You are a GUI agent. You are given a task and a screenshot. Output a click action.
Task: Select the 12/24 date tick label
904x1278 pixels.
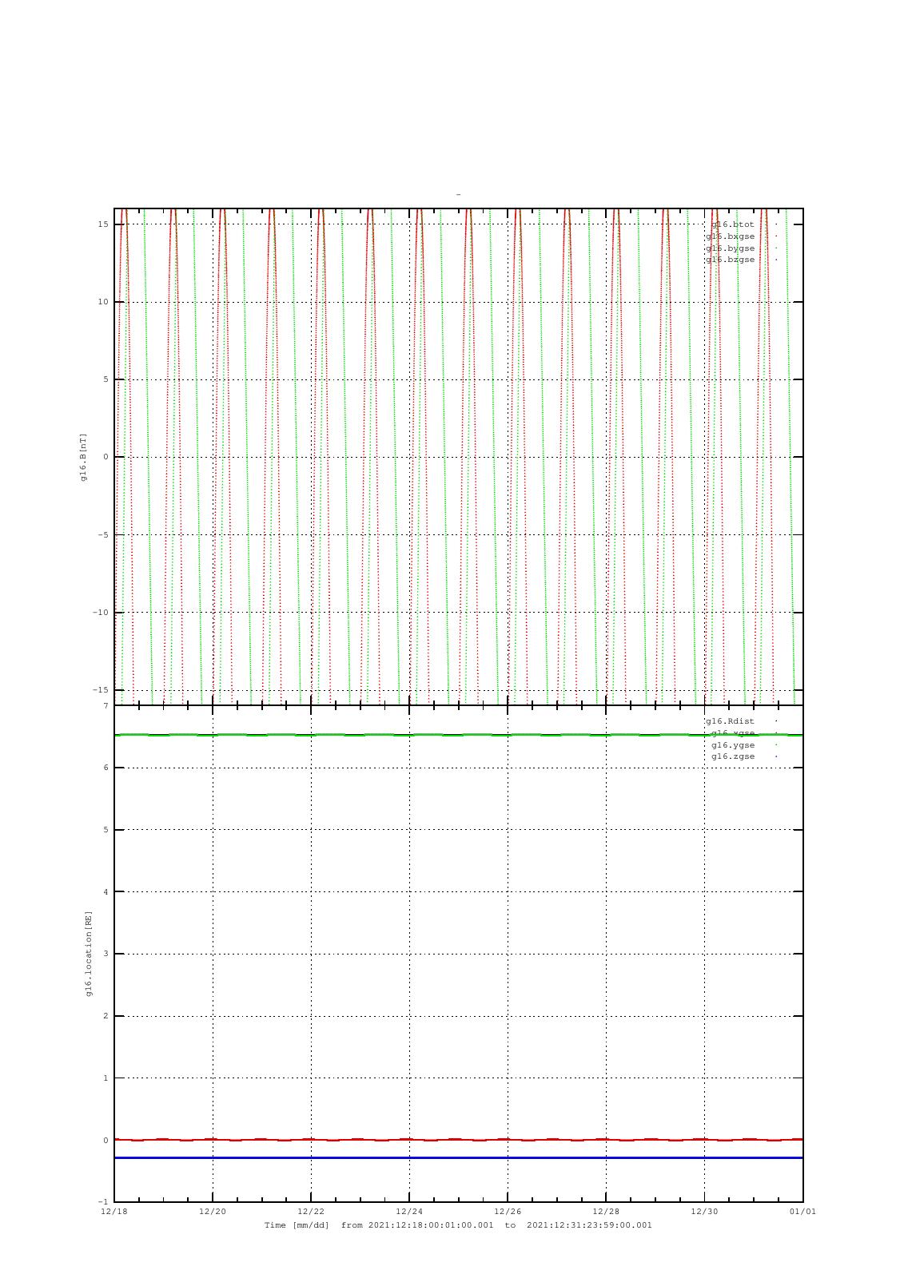[409, 1212]
